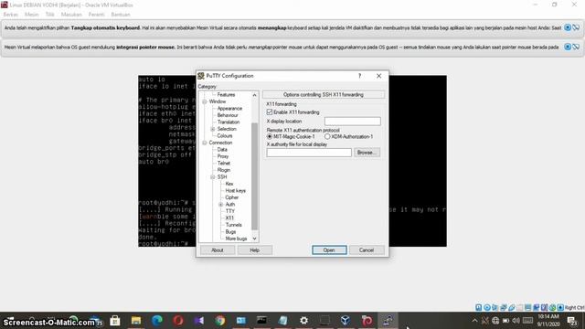Click the VirtualBox optical drive indicator in status bar
585x329 pixels.
[x=487, y=307]
